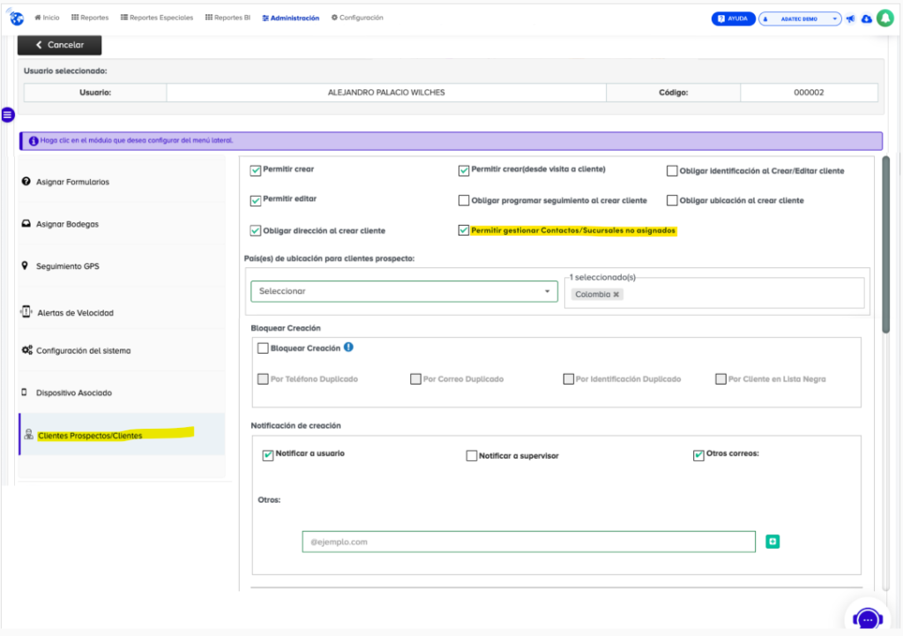
Task: Open the Configuración menu
Action: coord(357,18)
